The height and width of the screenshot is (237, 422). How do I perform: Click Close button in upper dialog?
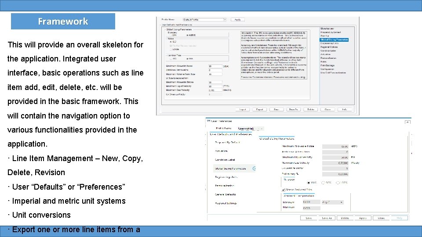327,110
